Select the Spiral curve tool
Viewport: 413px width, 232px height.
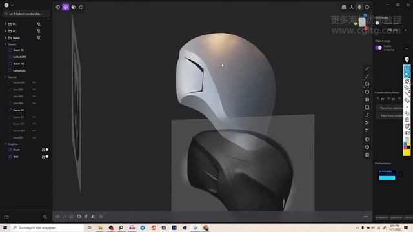pos(367,115)
